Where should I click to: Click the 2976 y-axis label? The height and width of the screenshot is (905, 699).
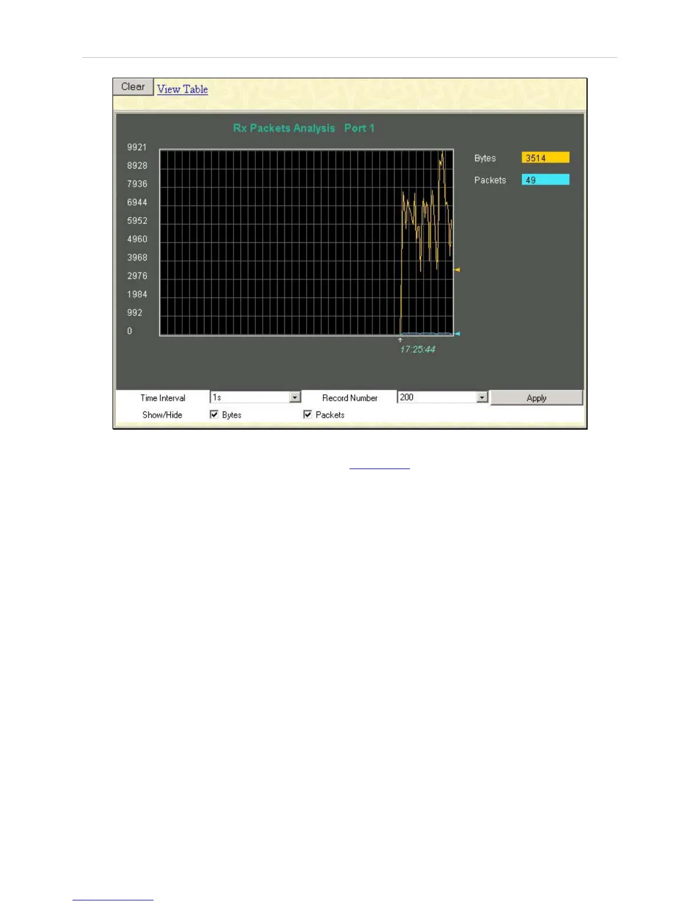pos(137,276)
